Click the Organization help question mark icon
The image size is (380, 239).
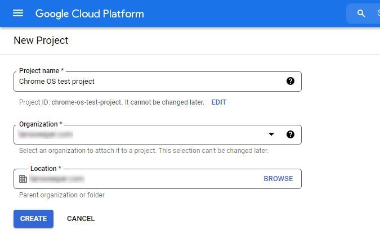tap(290, 134)
